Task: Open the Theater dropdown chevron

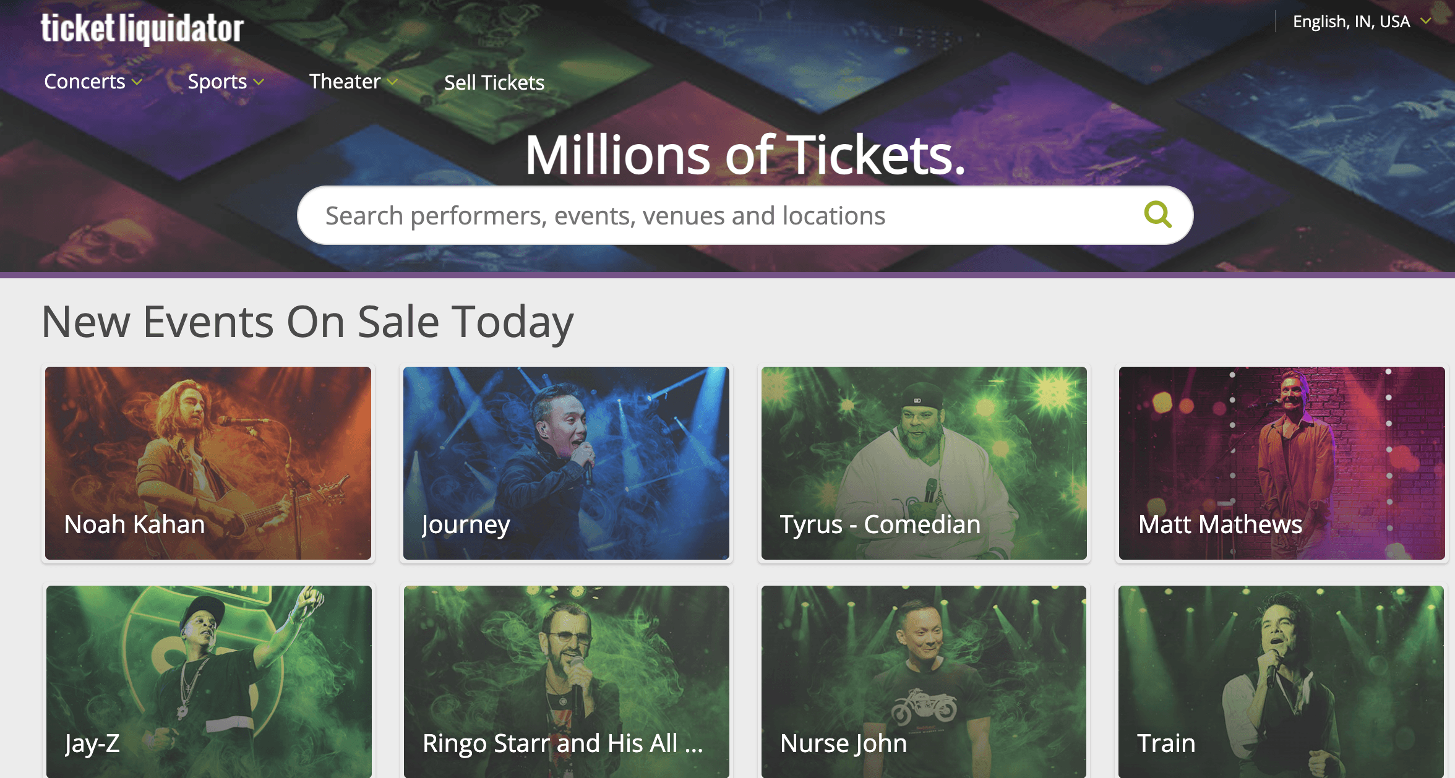Action: pos(392,82)
